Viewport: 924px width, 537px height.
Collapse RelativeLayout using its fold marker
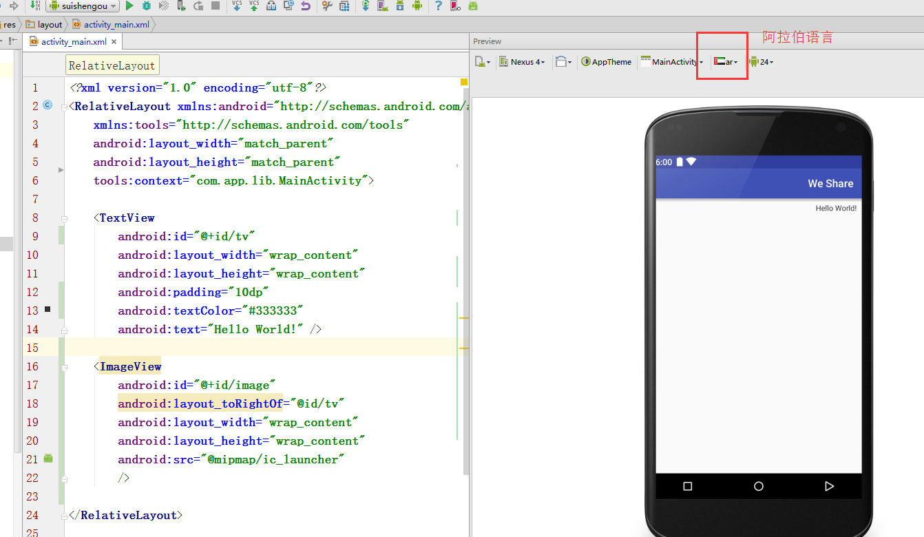[x=65, y=107]
